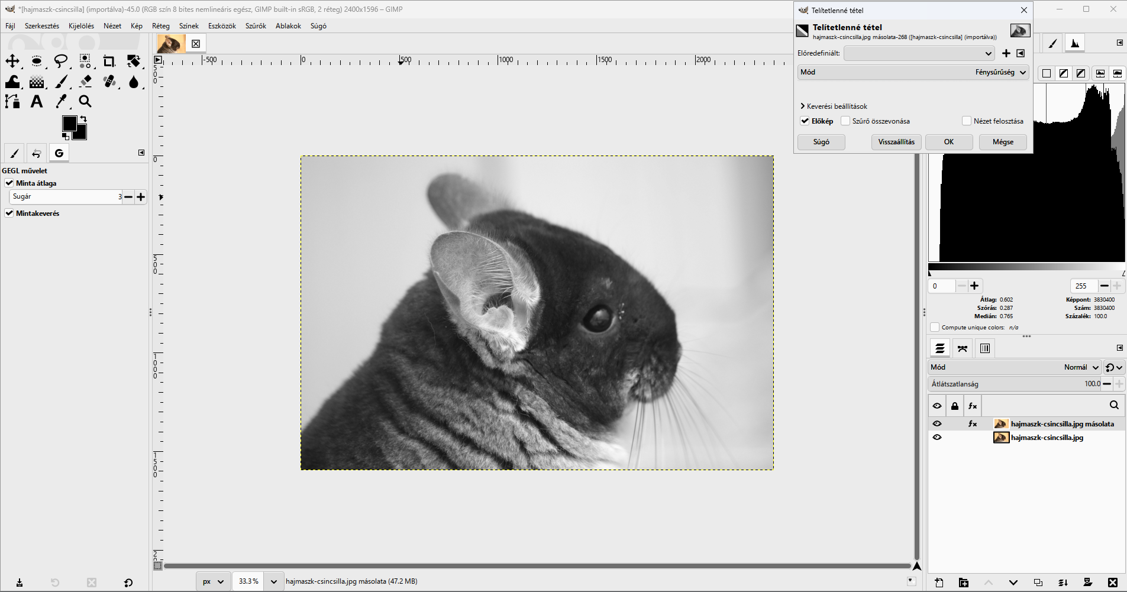Screen dimensions: 1127x592
Task: Hide the hajmaszk-csincsilla.jpg másolata layer
Action: point(937,423)
